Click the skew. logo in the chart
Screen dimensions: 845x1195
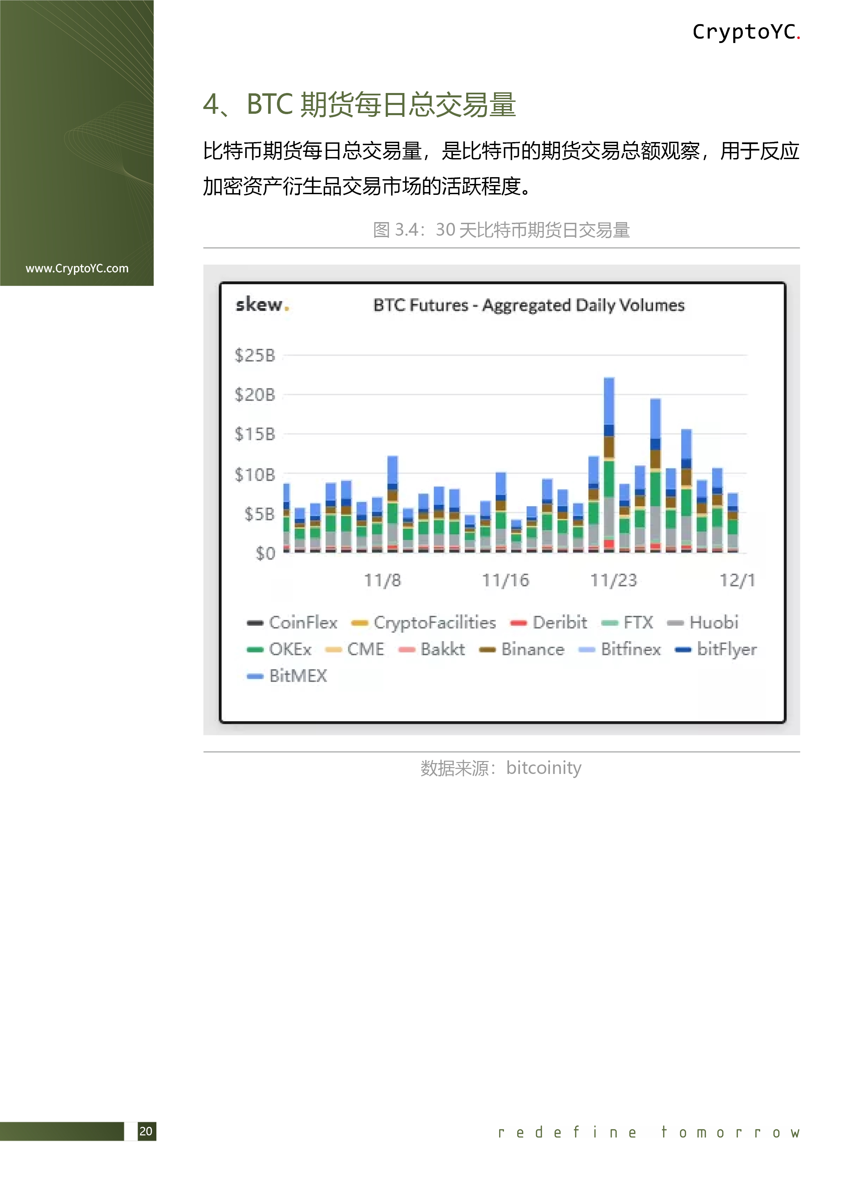coord(262,305)
